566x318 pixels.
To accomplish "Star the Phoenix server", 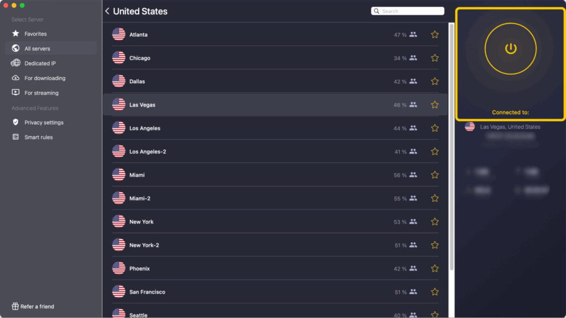I will [x=435, y=268].
